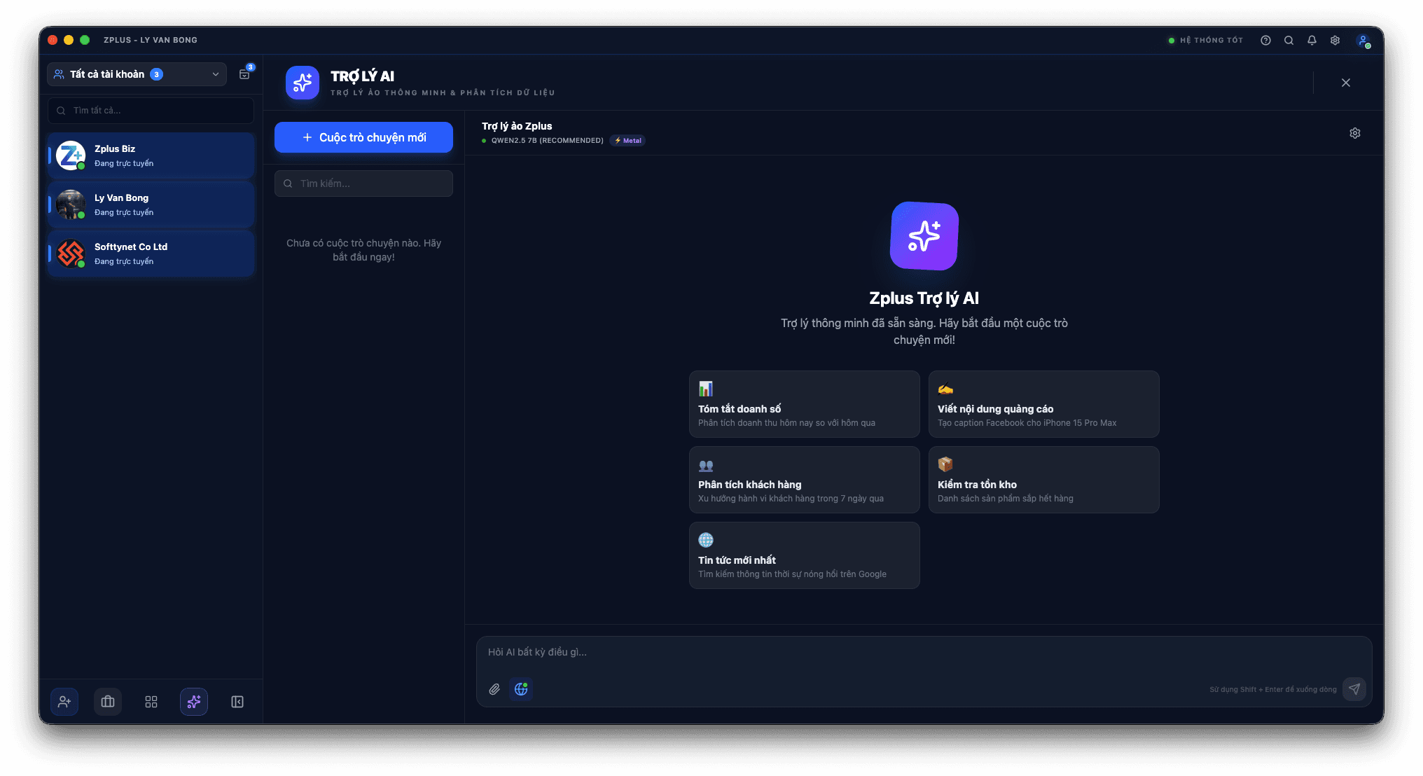The height and width of the screenshot is (776, 1423).
Task: Close the Trợ lý AI panel
Action: (1346, 83)
